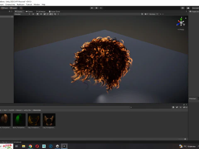
Task: Toggle Local handle rotation mode
Action: coord(13,8)
